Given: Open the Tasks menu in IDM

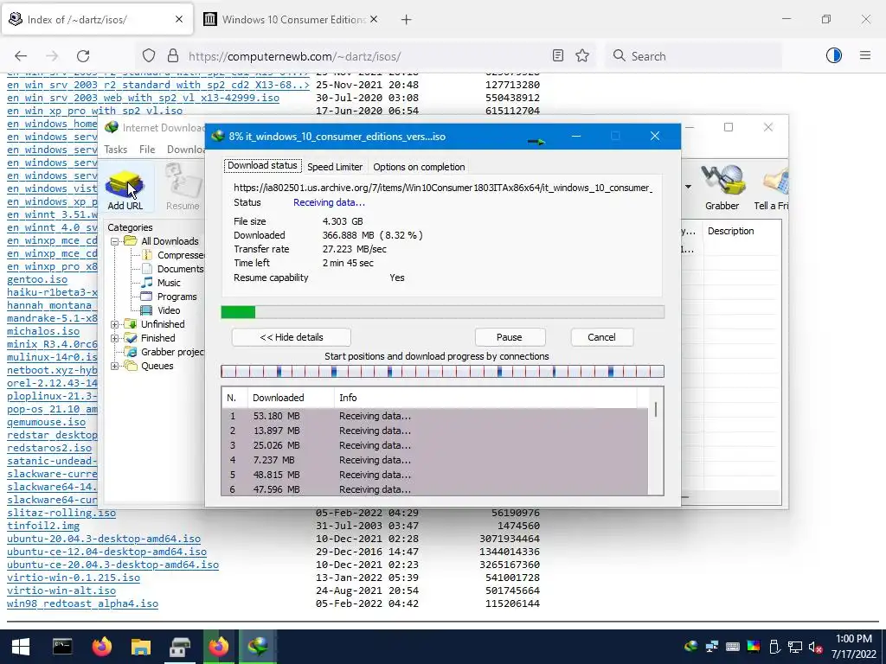Looking at the screenshot, I should 115,149.
